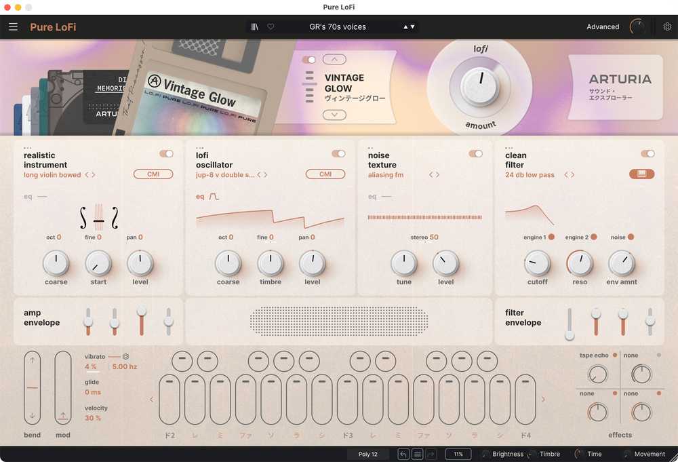The image size is (678, 462).
Task: Select next lofi oscillator waveform
Action: tap(266, 175)
